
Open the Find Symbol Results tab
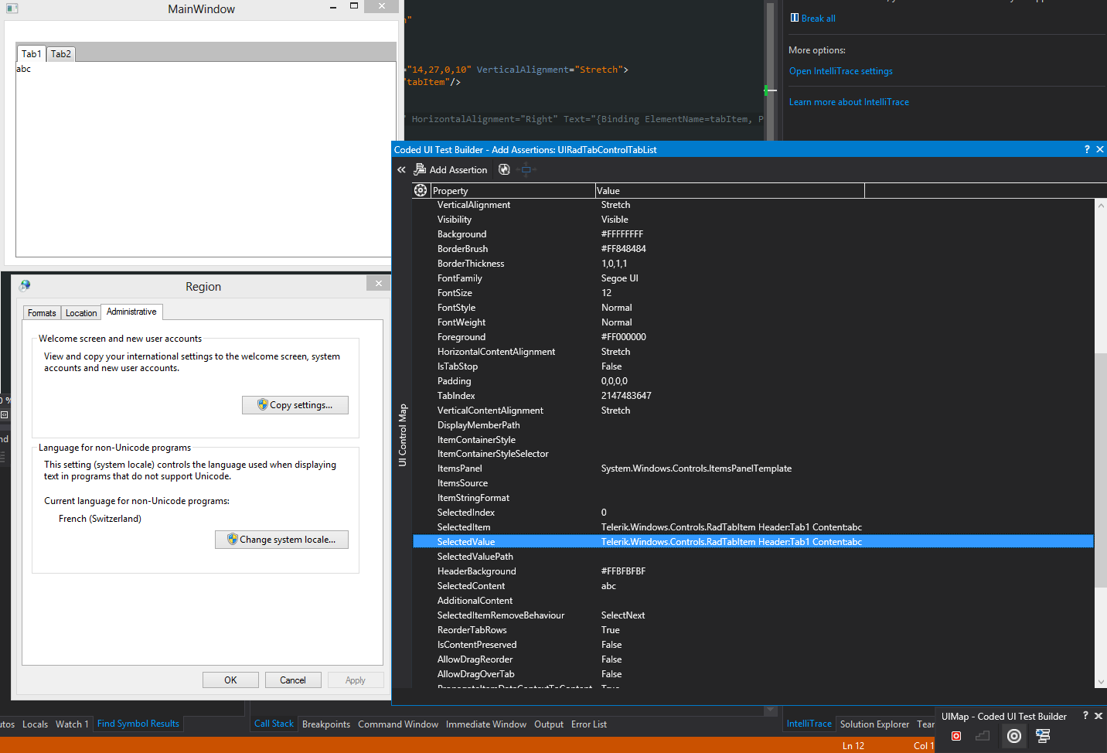pos(138,724)
